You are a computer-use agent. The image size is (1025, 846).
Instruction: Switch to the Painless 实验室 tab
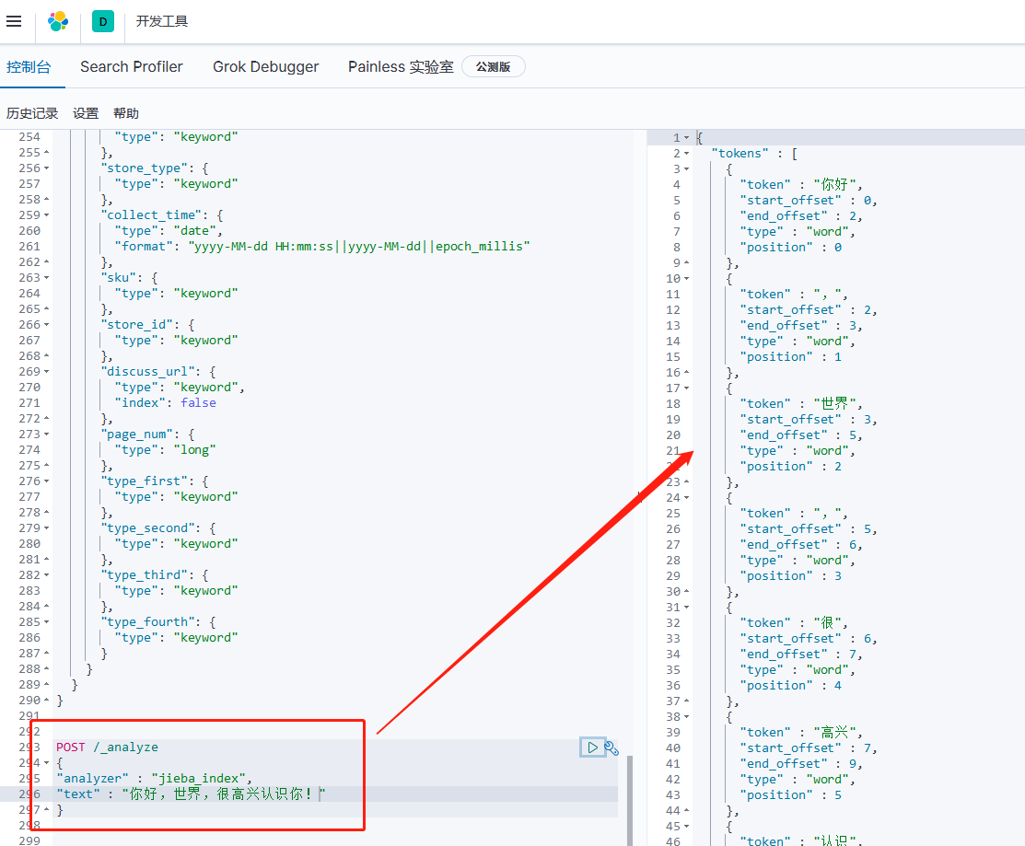tap(402, 66)
